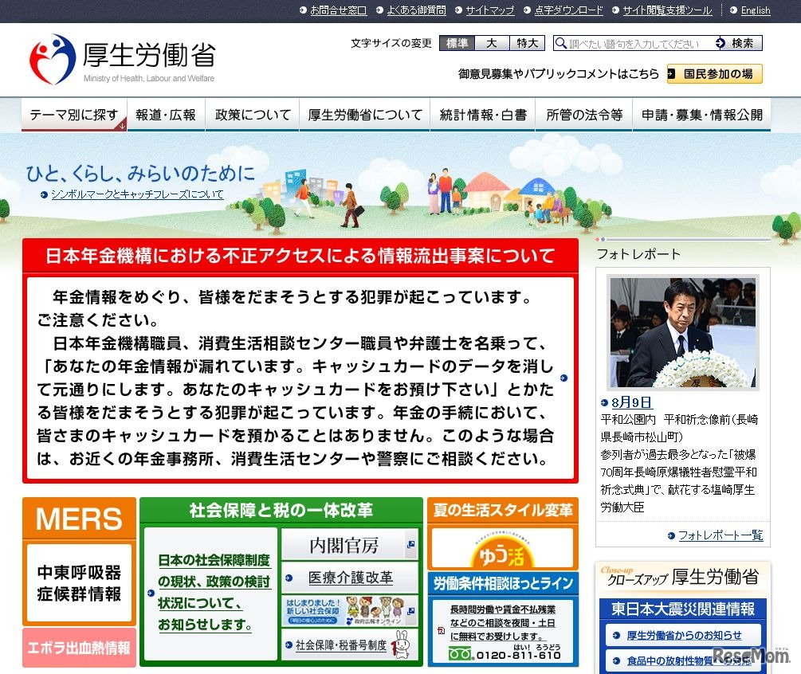Click the arrow icon on 国民参加の場 button
The width and height of the screenshot is (801, 674).
tap(671, 74)
